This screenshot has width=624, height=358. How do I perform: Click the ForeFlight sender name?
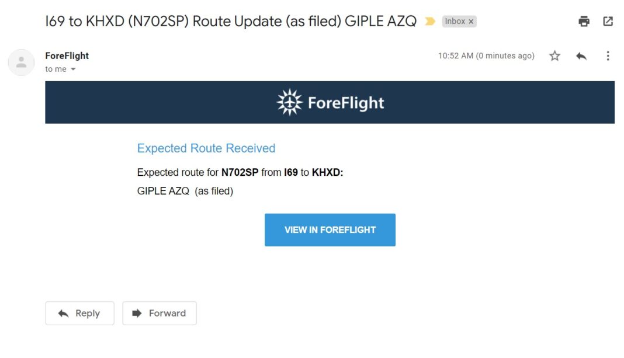[67, 55]
